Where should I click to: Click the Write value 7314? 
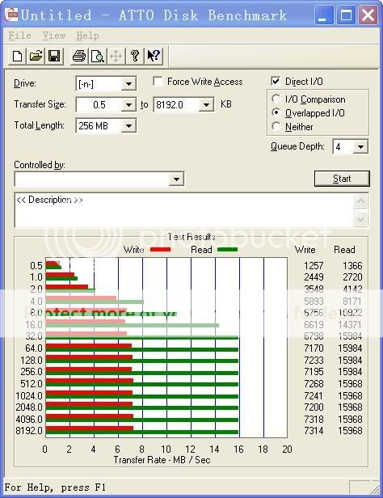(x=314, y=431)
